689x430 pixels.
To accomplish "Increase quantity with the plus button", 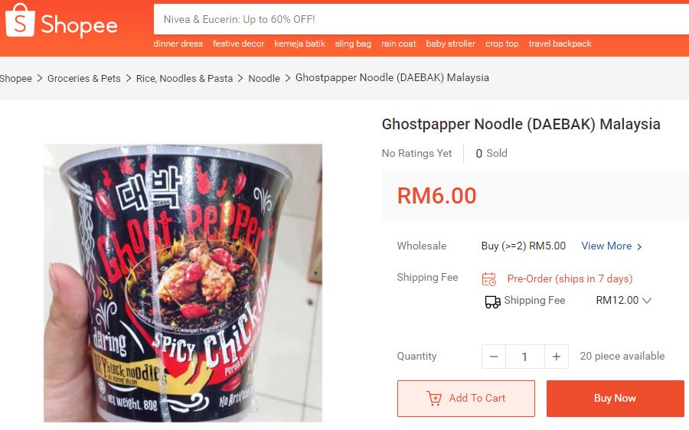I will click(x=557, y=357).
